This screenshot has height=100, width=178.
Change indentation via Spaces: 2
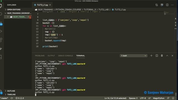pos(133,98)
